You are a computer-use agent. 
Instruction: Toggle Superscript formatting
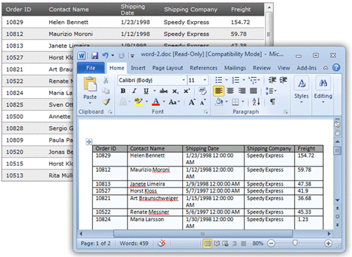click(x=187, y=91)
